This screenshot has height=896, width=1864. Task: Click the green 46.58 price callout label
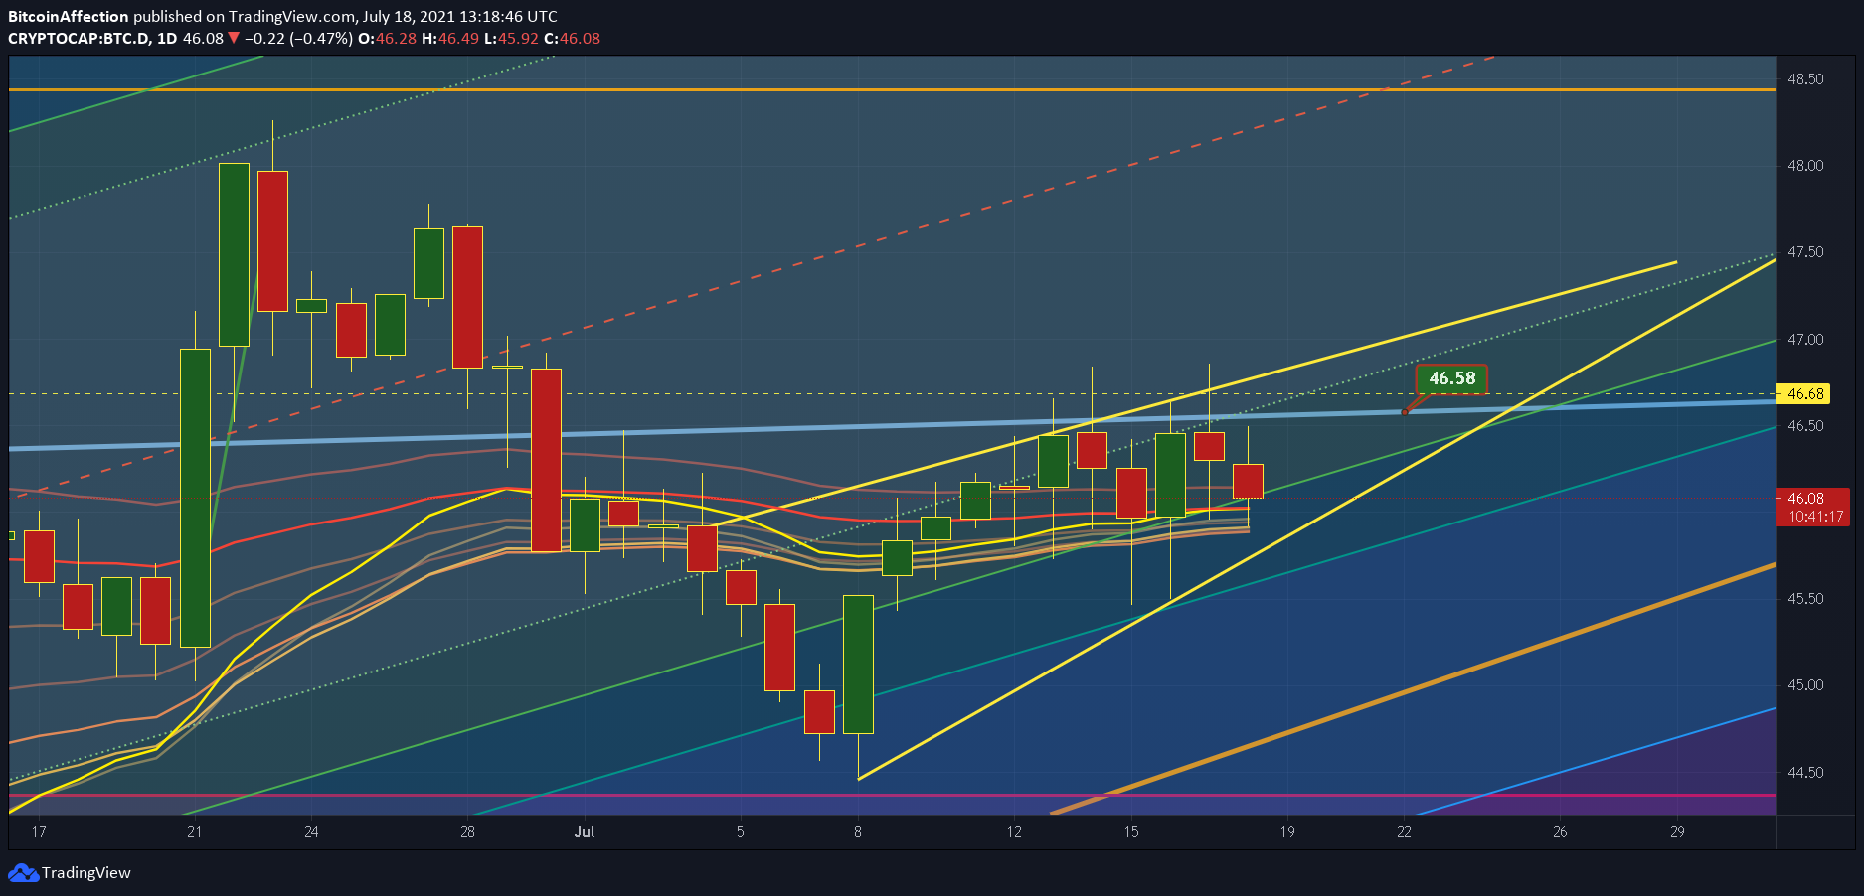coord(1451,378)
